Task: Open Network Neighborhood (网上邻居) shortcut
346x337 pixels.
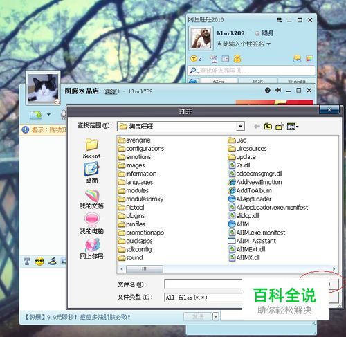Action: click(91, 248)
